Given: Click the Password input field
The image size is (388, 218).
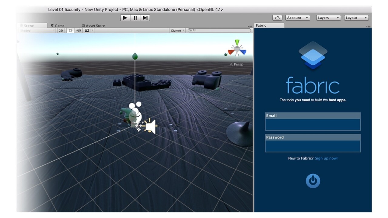Looking at the screenshot, I should [x=313, y=146].
